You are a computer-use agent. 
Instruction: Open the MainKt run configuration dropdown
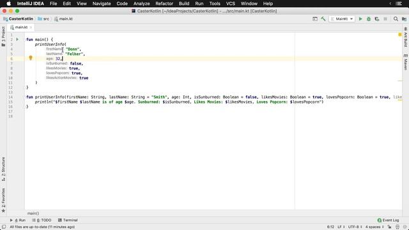pyautogui.click(x=342, y=19)
